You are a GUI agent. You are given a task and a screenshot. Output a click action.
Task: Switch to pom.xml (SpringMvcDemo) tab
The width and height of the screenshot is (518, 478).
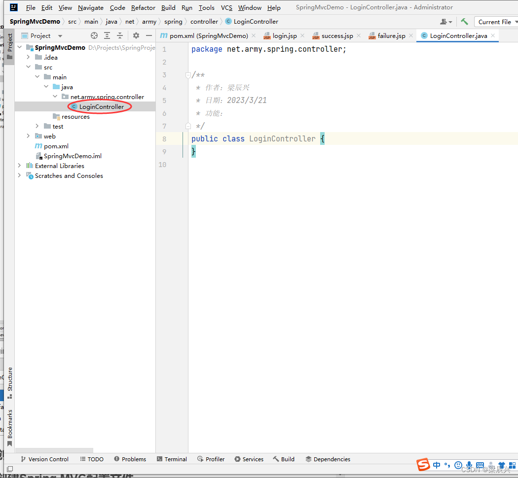click(x=209, y=35)
